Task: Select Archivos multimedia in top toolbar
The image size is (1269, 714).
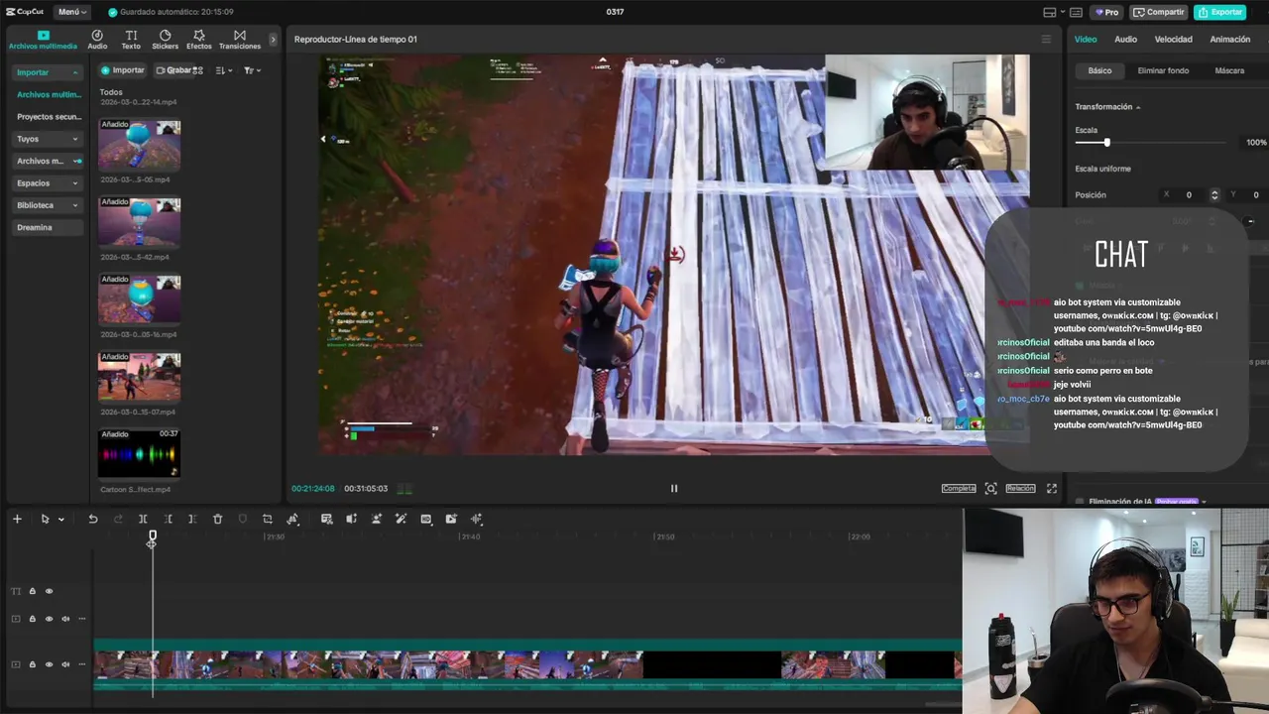Action: point(43,40)
